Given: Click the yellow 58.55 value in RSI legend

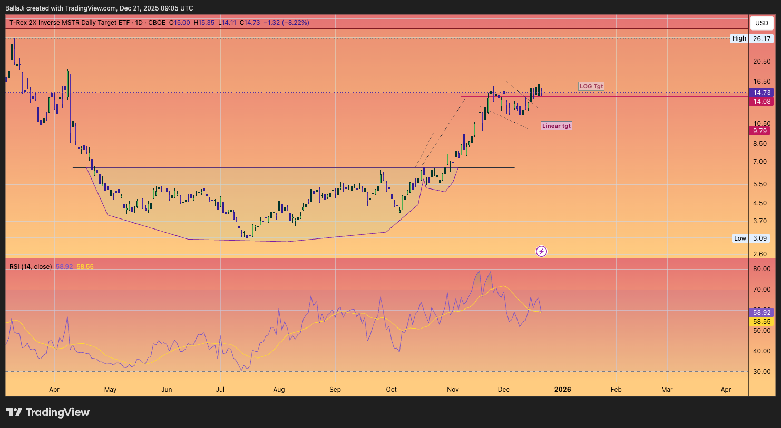Looking at the screenshot, I should coord(85,267).
